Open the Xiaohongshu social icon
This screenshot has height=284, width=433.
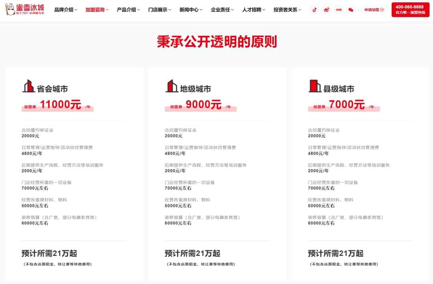point(338,10)
